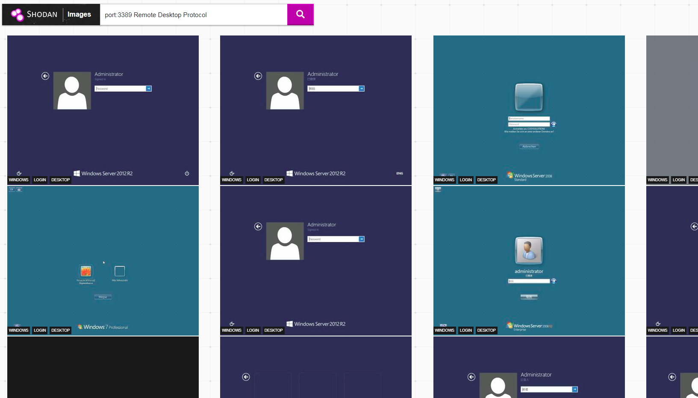This screenshot has width=698, height=398.
Task: Click LOGIN tag on the power-icon 2012 R2 thumbnail
Action: 40,180
